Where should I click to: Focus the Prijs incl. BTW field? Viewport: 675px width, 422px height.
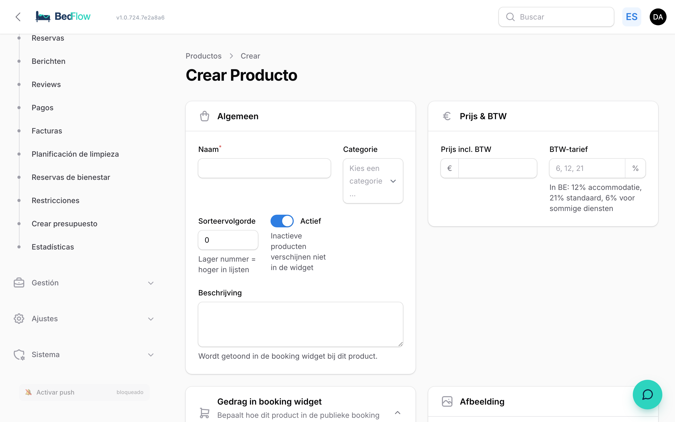pos(498,168)
